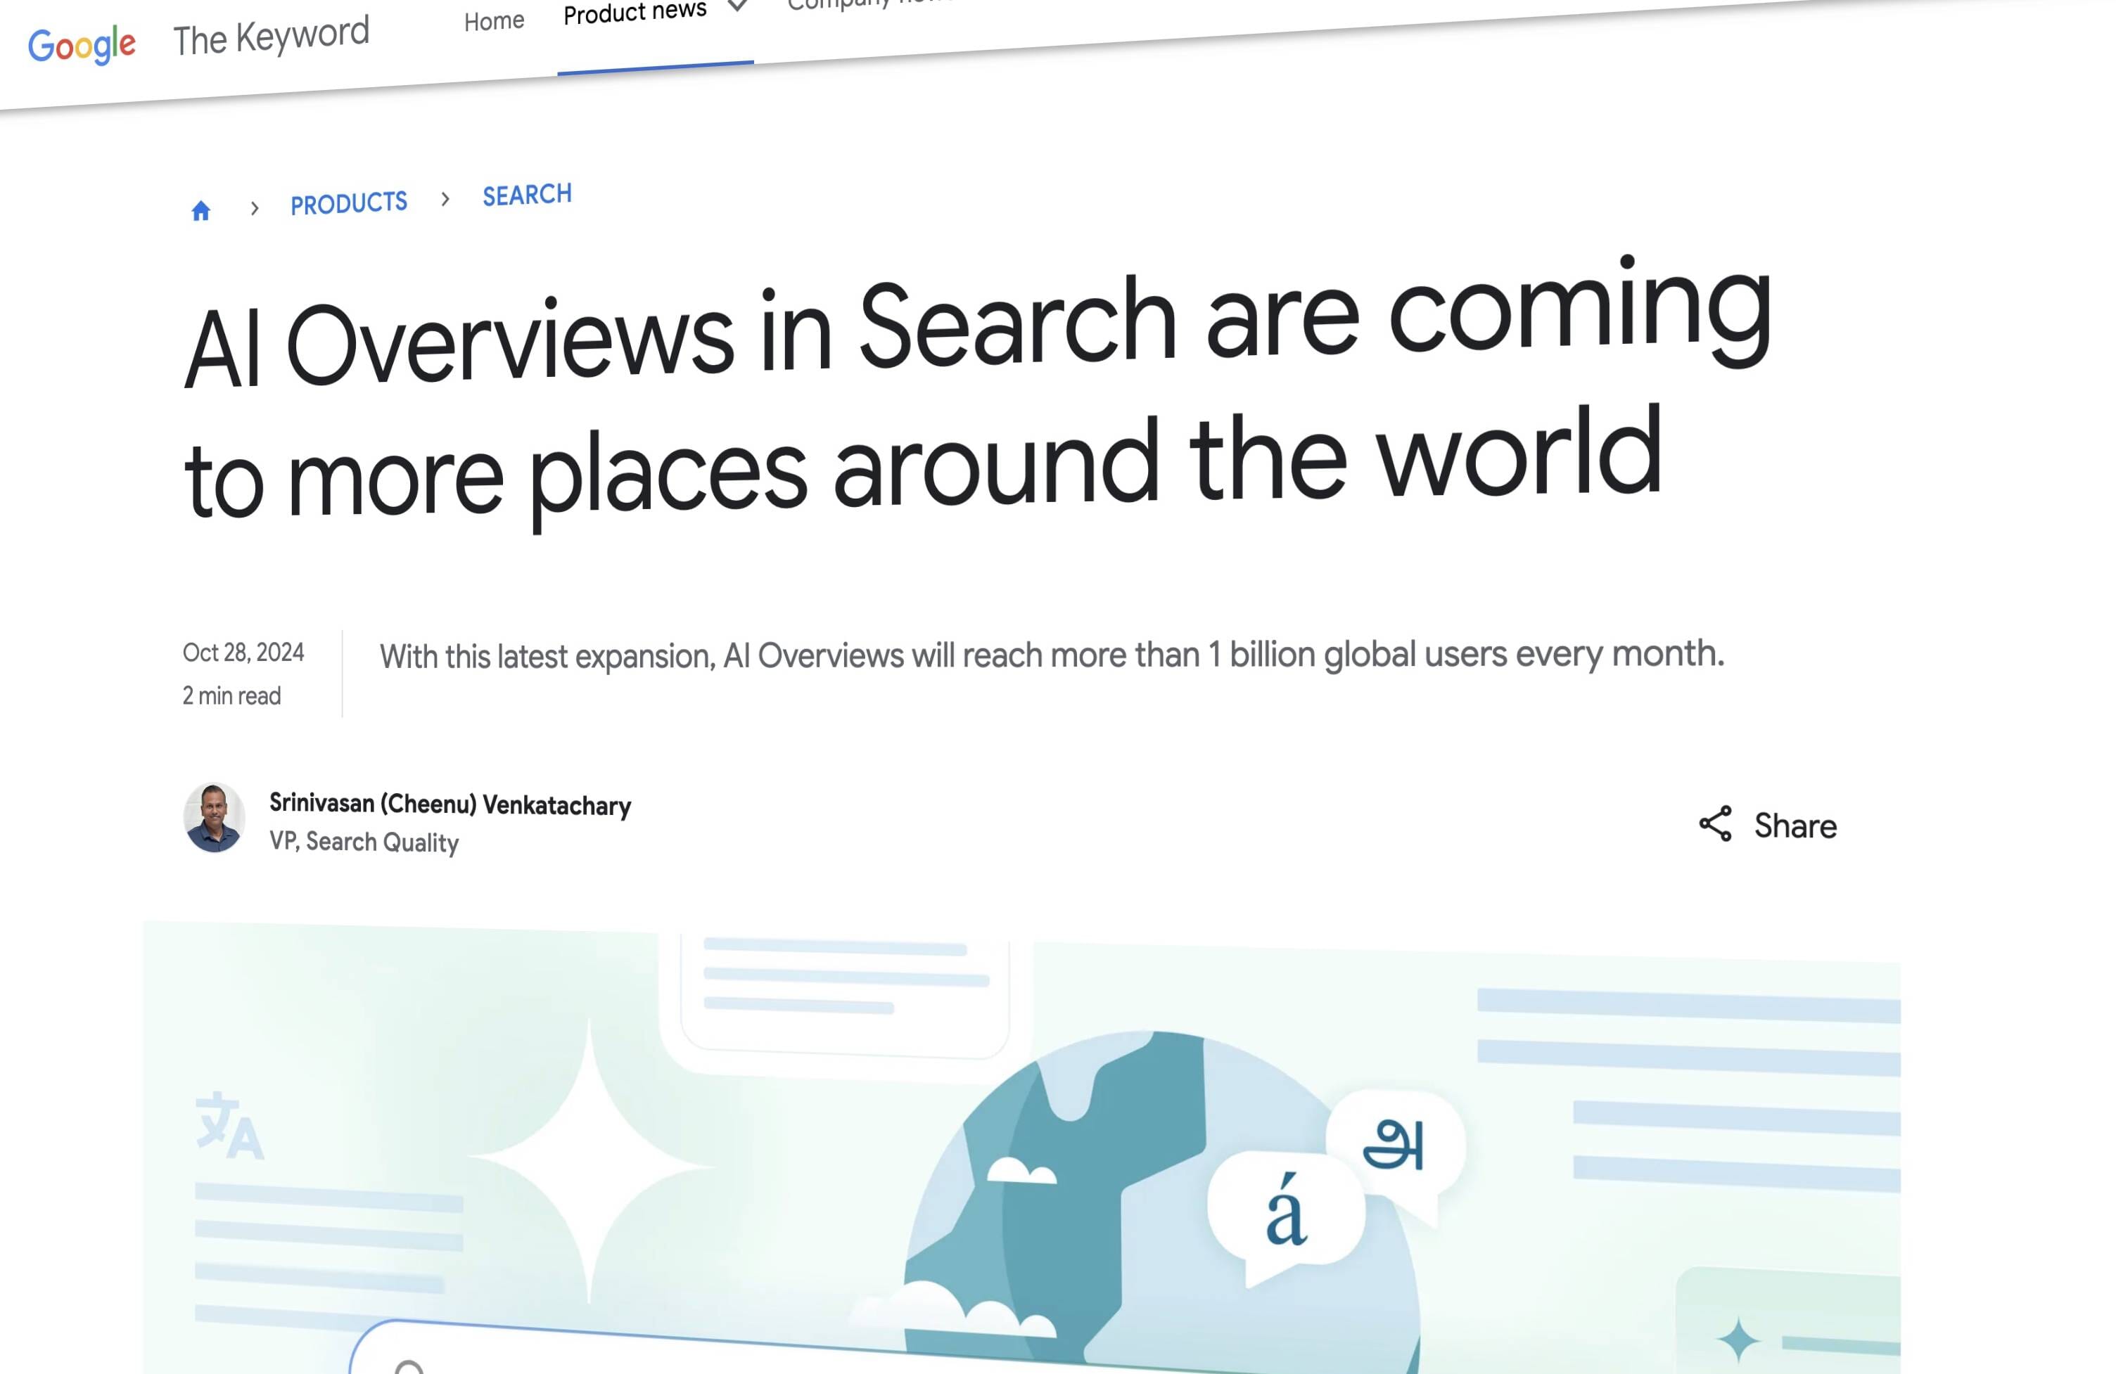Click the article hero illustration
Viewport: 2116px width, 1374px height.
1021,1148
